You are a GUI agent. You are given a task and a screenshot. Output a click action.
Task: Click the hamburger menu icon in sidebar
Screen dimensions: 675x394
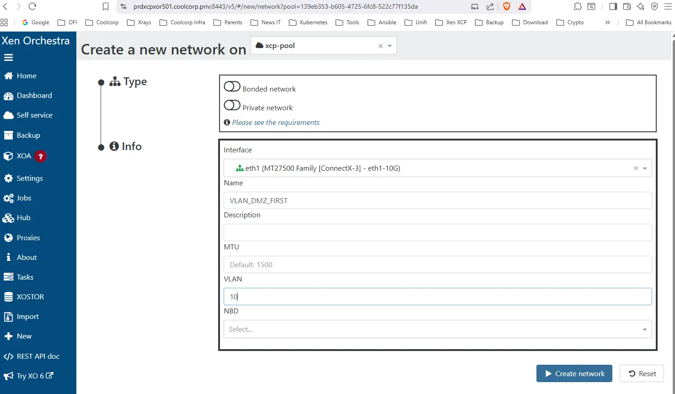pyautogui.click(x=8, y=58)
